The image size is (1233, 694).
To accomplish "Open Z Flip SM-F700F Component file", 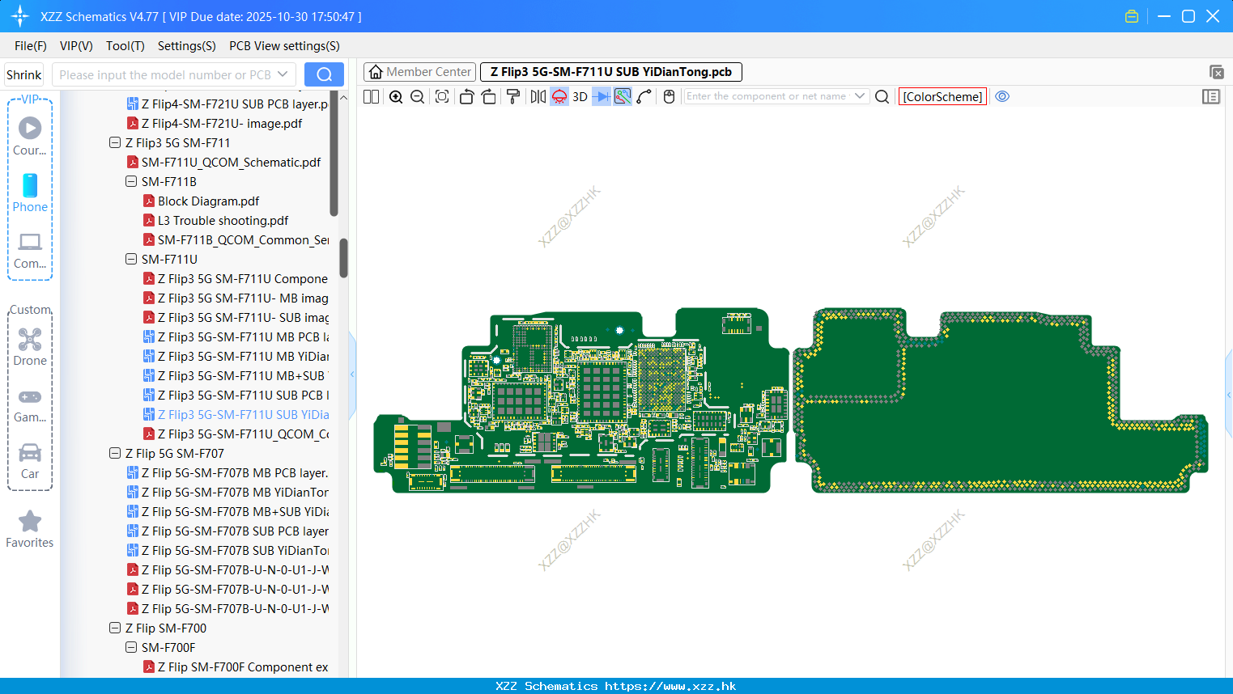I will (x=236, y=666).
